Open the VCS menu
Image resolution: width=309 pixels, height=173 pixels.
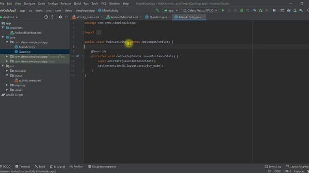point(104,3)
